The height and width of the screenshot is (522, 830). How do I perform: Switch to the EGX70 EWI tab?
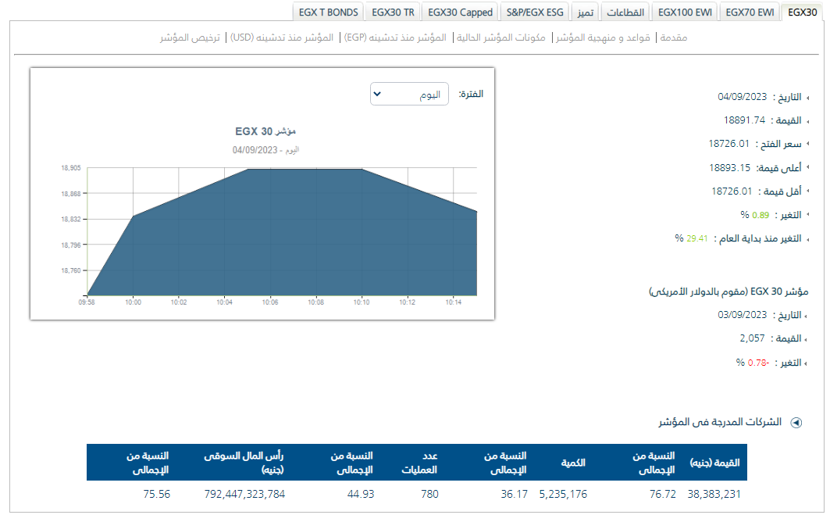[x=749, y=12]
